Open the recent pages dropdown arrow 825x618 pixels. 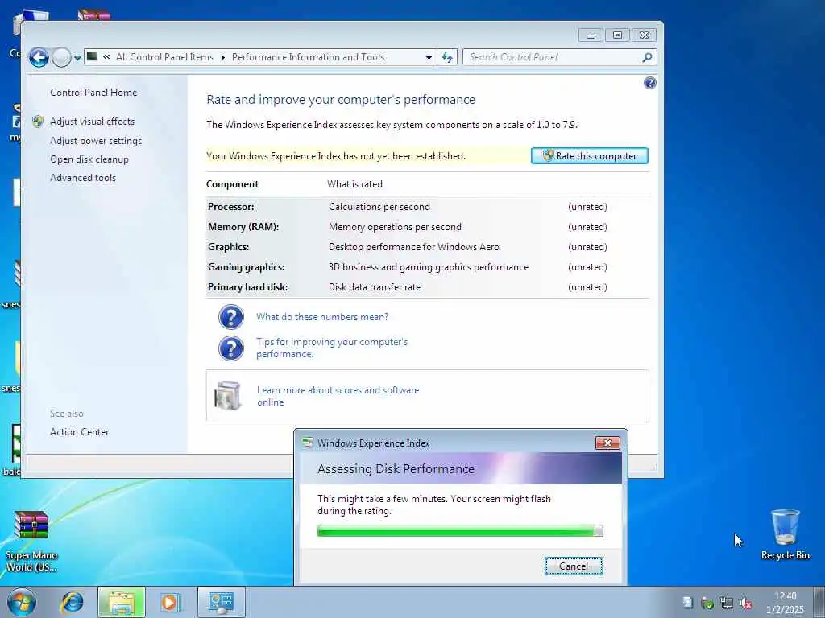77,57
